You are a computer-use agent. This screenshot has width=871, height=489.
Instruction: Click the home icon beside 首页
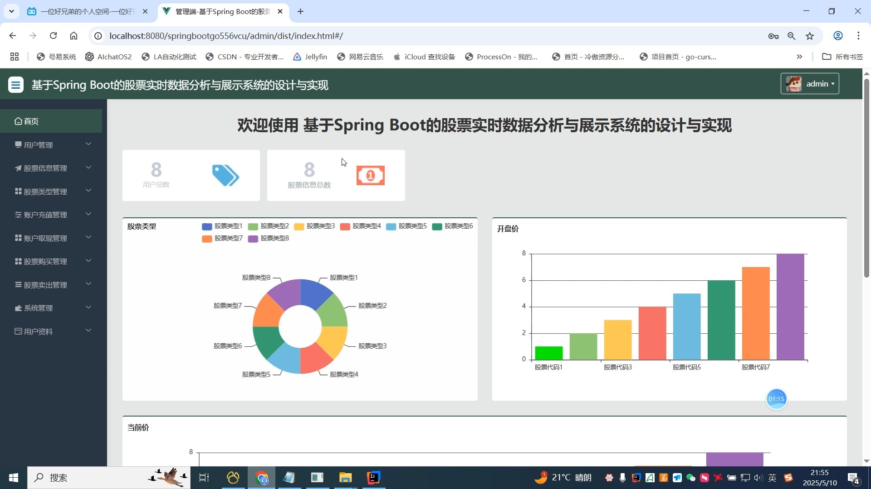(18, 121)
